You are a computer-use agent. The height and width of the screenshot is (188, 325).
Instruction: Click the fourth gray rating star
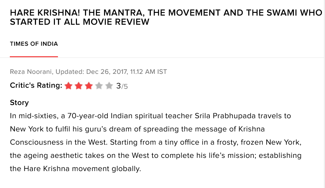(99, 86)
